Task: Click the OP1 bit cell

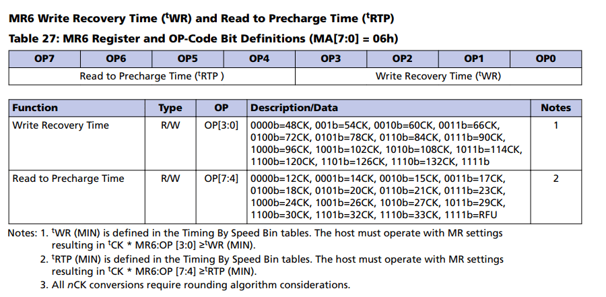Action: coord(473,59)
